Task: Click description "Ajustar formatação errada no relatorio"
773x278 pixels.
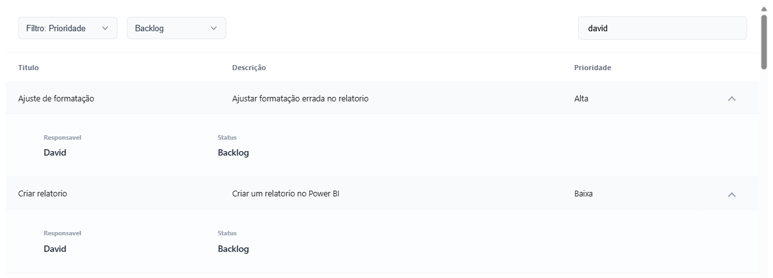Action: tap(300, 99)
